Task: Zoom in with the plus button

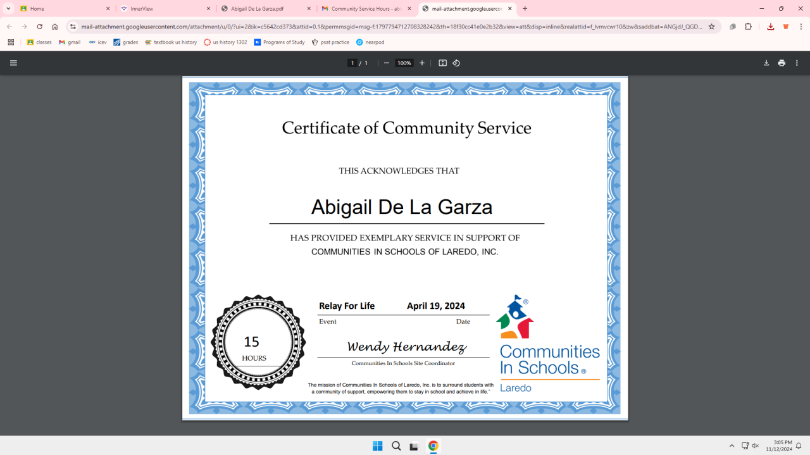Action: click(x=422, y=63)
